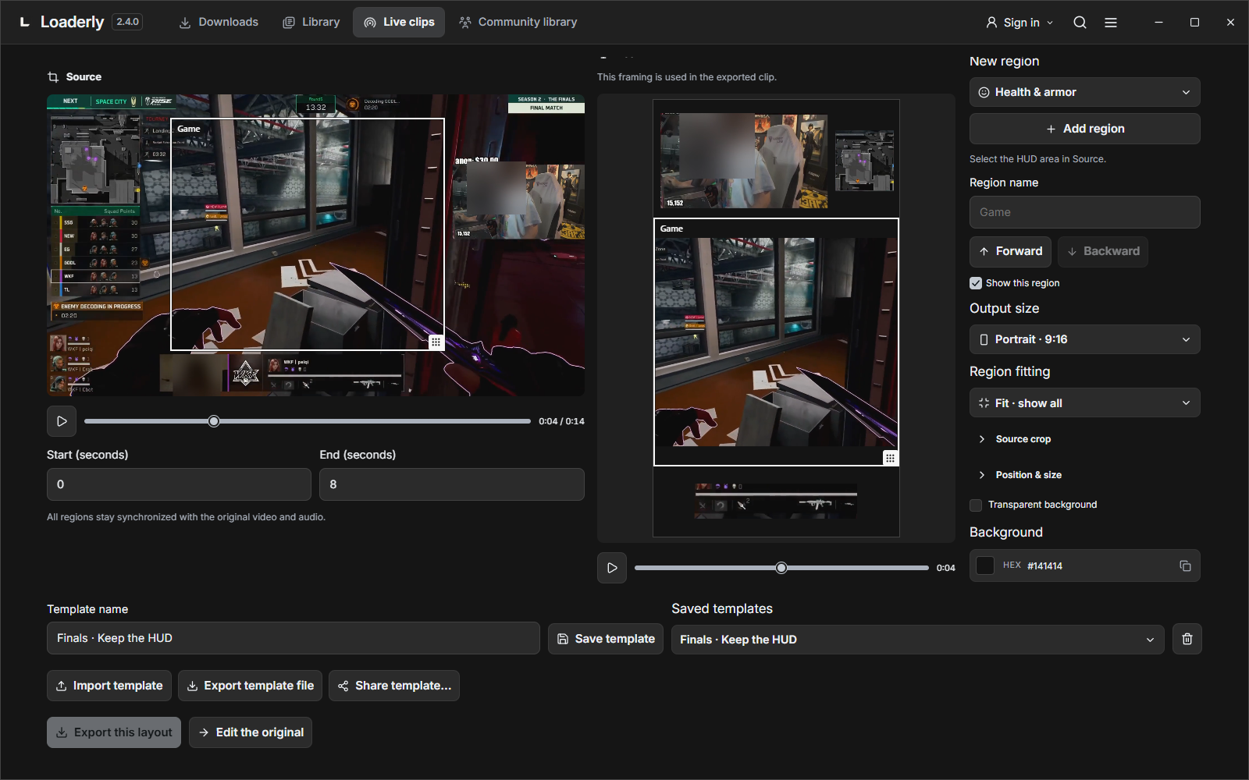Click the Add region button
Viewport: 1249px width, 780px height.
coord(1085,129)
